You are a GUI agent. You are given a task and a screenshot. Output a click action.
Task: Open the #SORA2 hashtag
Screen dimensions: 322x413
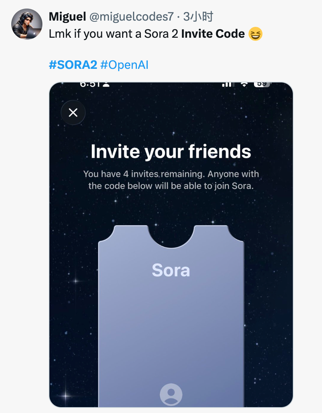tap(73, 65)
